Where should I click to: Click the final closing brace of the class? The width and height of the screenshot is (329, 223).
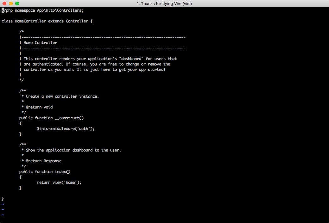(3, 199)
